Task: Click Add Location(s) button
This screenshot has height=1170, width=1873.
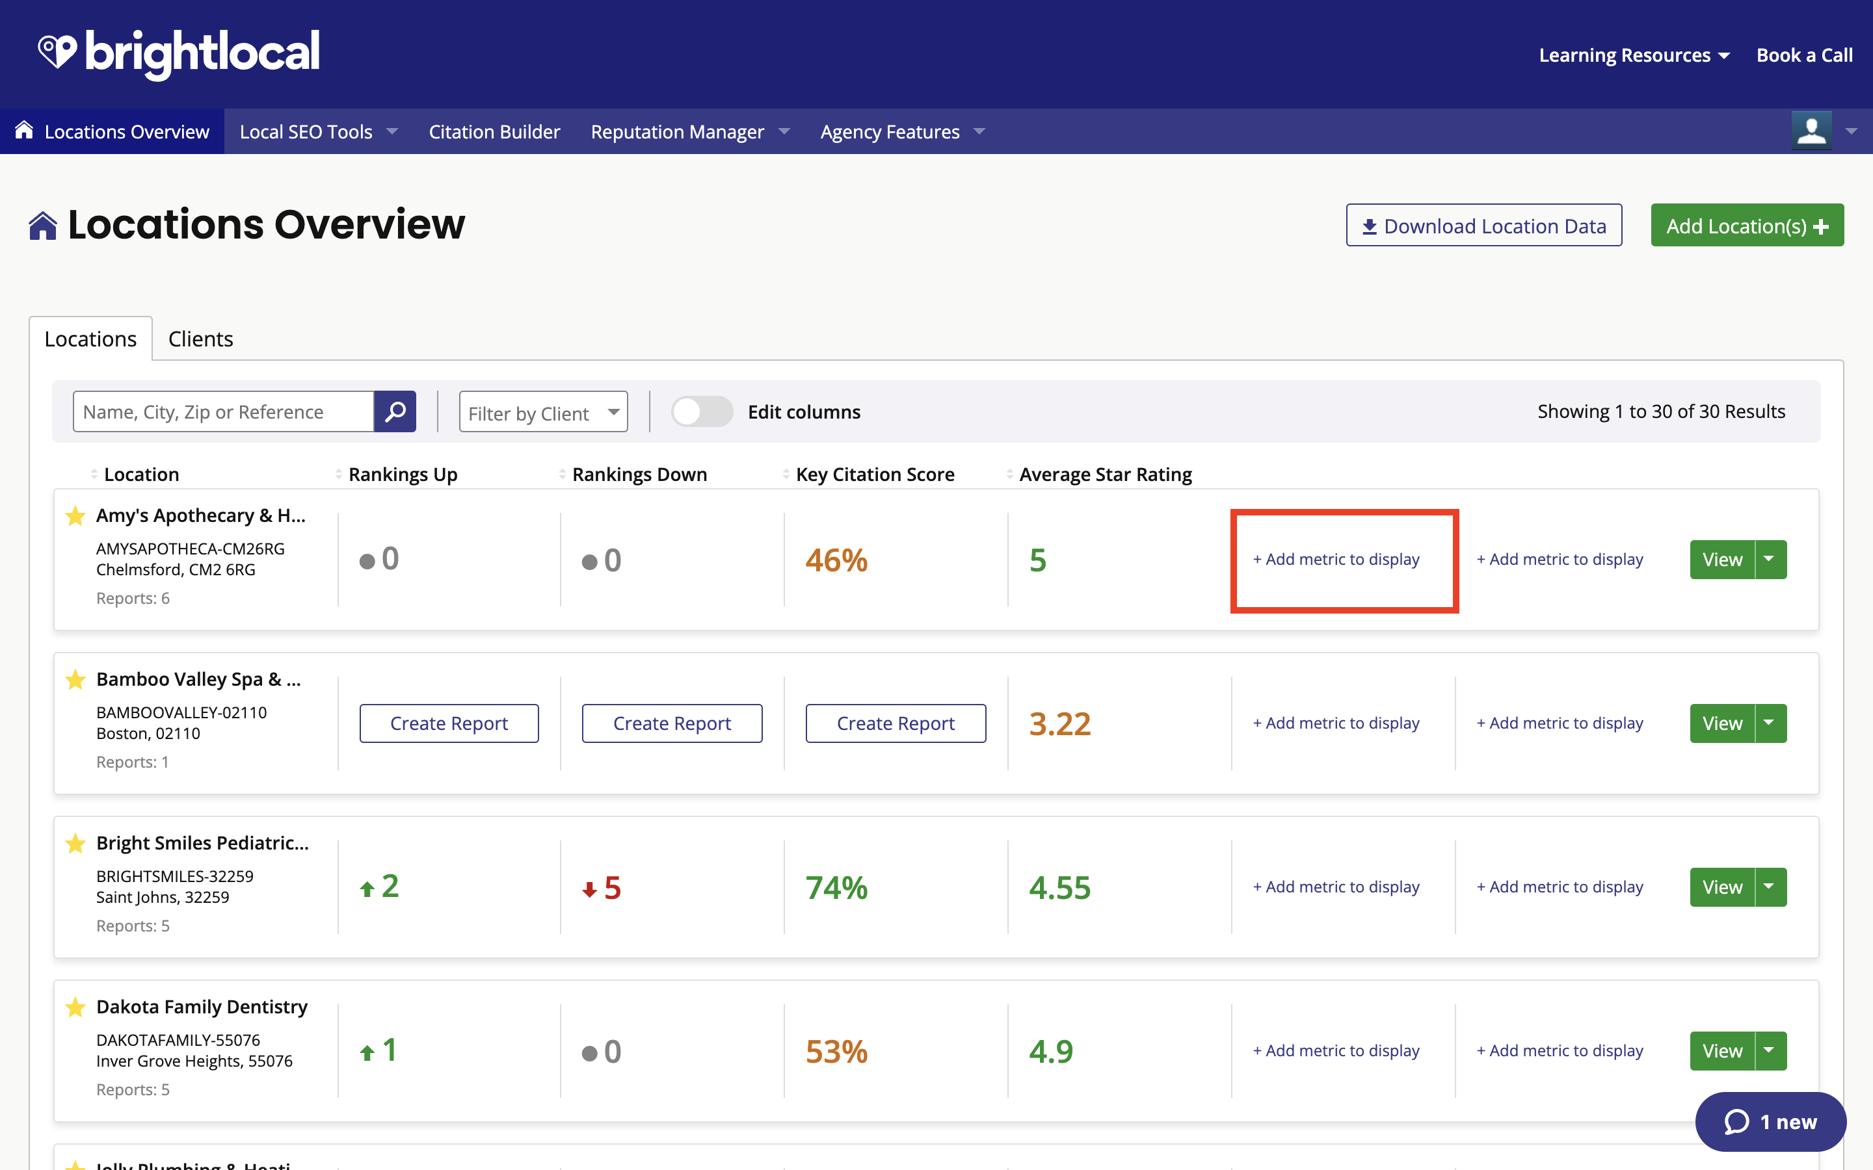Action: [1747, 226]
